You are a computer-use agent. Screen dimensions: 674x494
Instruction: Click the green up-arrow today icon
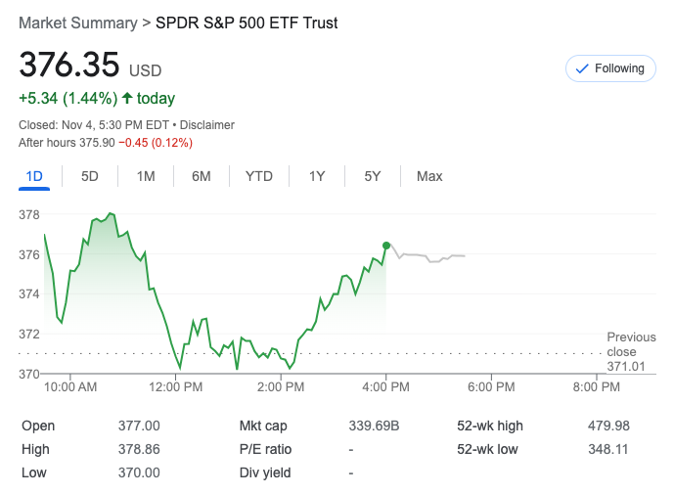coord(127,98)
